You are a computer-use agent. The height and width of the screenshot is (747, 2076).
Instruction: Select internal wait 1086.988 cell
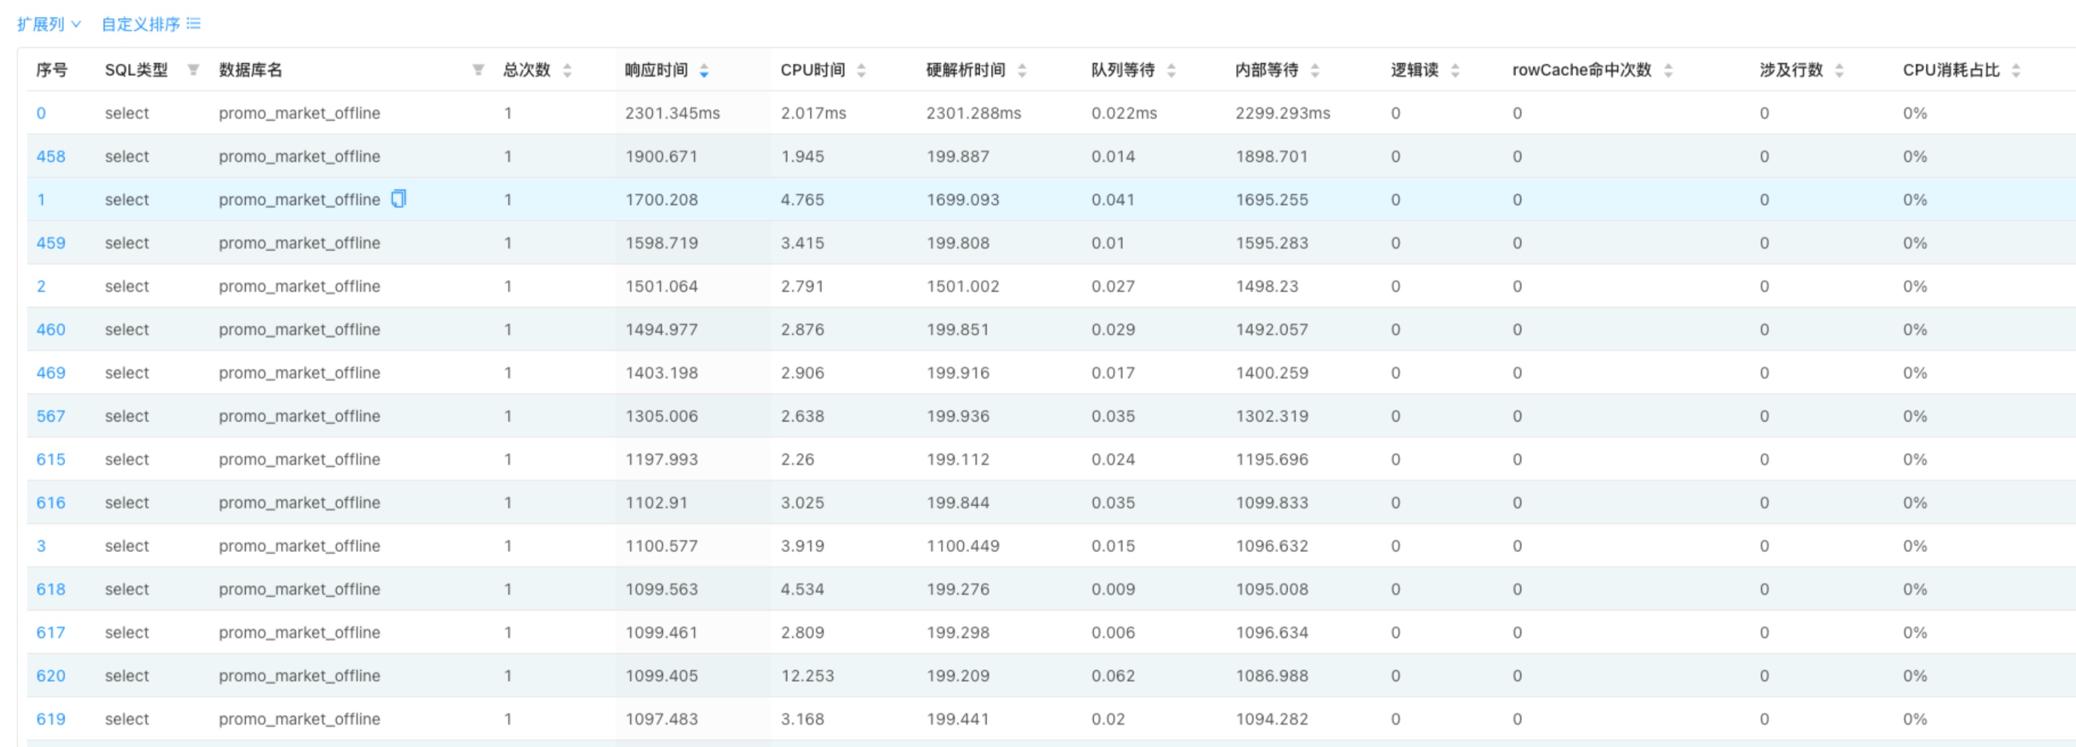[x=1272, y=676]
